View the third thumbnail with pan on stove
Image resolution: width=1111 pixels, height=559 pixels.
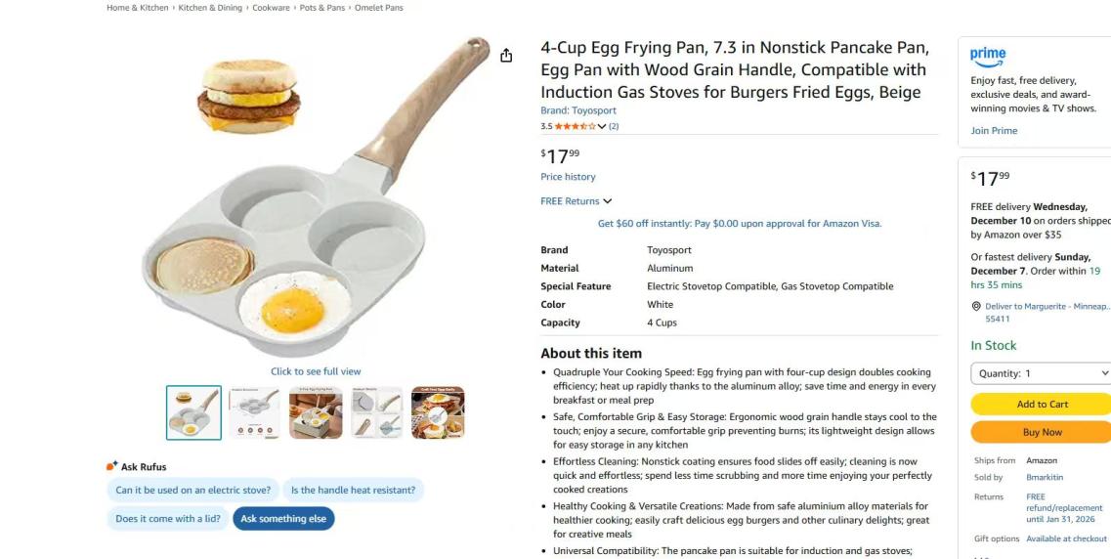click(x=316, y=412)
